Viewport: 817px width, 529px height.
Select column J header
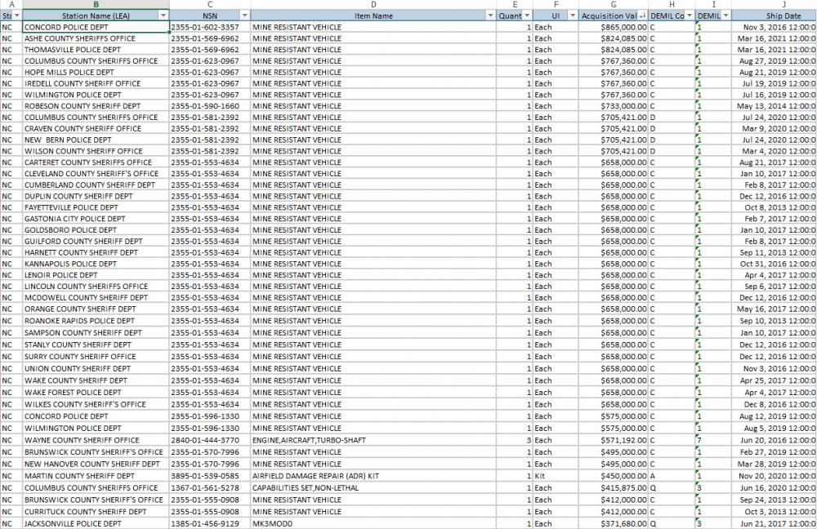point(773,5)
